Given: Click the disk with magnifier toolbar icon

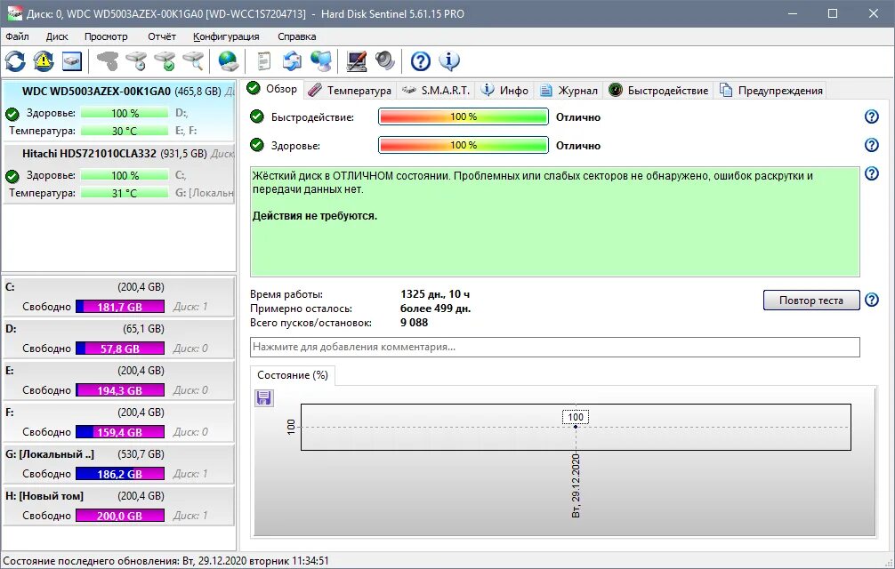Looking at the screenshot, I should coord(193,61).
